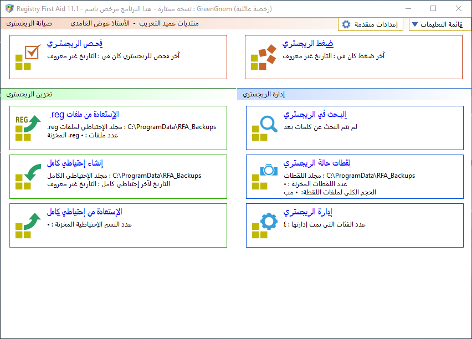
Task: Select the إدارة الريجستري section header label
Action: (x=264, y=95)
